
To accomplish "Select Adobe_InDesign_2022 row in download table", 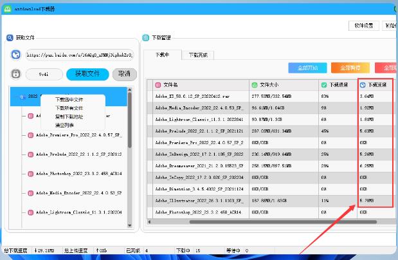I will (x=271, y=154).
